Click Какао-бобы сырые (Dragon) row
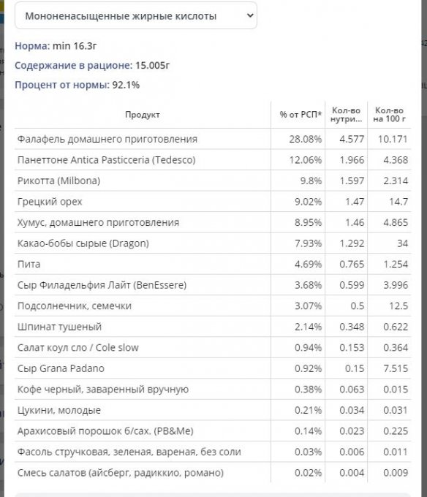 tap(213, 243)
